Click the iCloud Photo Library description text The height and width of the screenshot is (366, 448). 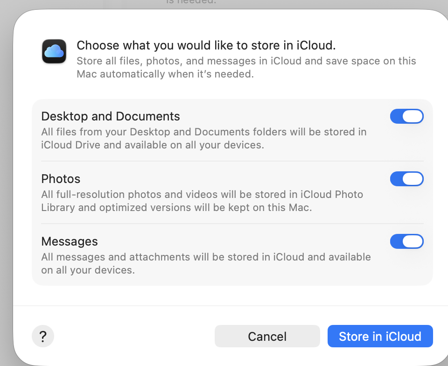(202, 201)
